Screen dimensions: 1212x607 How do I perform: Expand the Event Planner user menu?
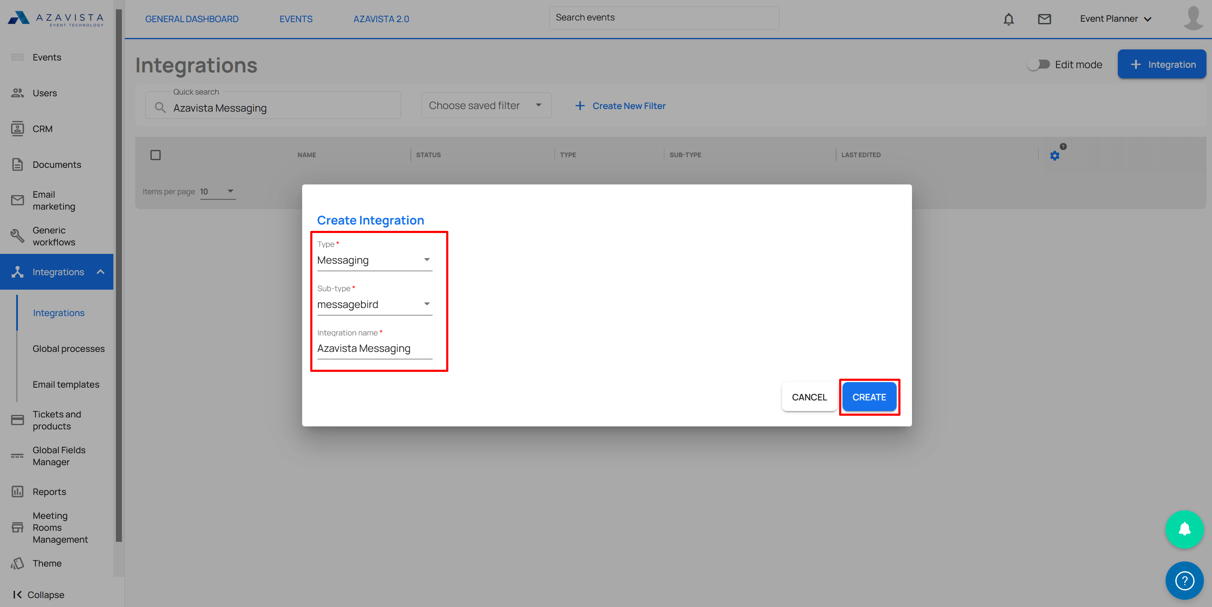(x=1115, y=19)
